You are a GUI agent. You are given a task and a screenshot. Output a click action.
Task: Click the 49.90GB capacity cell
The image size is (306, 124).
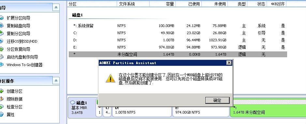[168, 33]
